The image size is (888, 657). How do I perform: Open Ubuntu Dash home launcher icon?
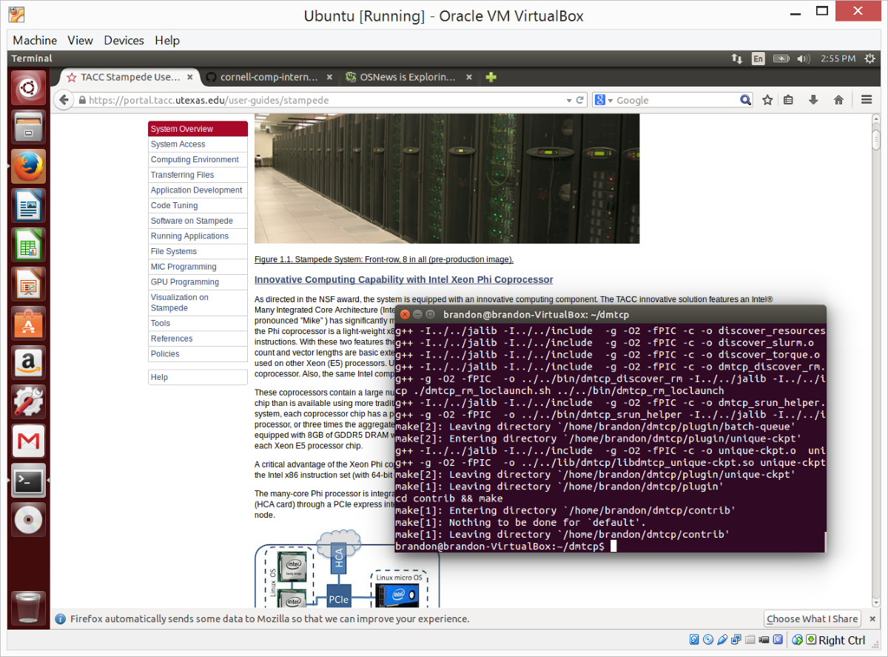[28, 88]
